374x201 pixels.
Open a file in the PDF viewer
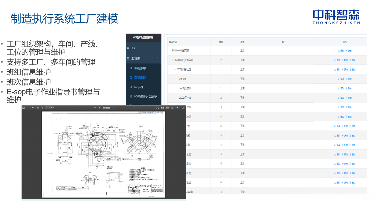(x=163, y=108)
